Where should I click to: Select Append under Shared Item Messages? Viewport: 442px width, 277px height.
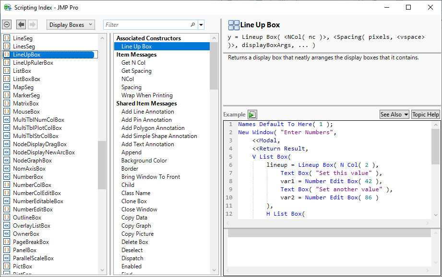131,152
